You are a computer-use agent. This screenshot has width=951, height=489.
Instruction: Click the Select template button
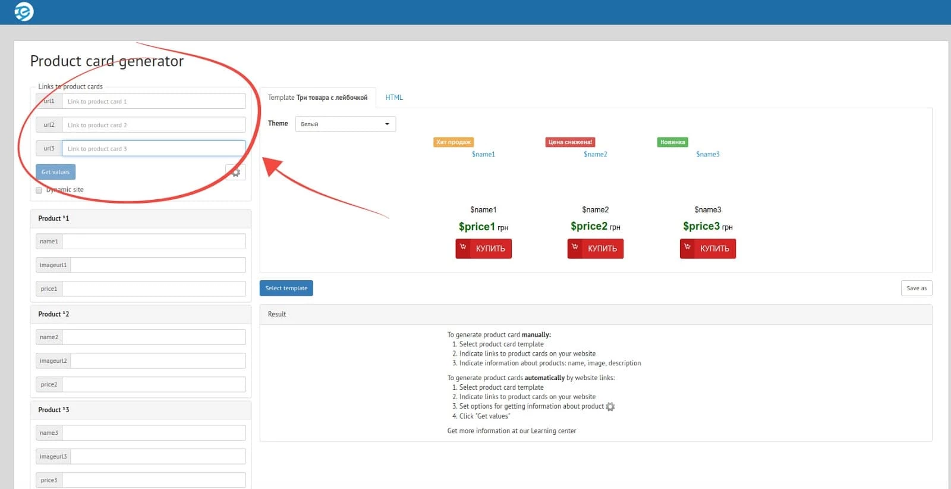286,288
